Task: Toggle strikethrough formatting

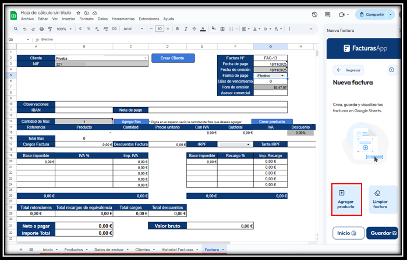Action: click(194, 28)
